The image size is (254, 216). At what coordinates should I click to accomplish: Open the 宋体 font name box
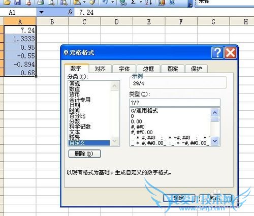click(225, 2)
